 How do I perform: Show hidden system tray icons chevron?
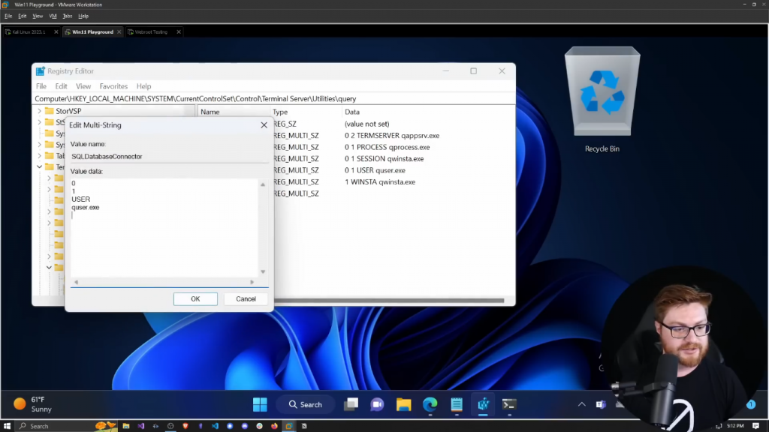click(x=582, y=404)
